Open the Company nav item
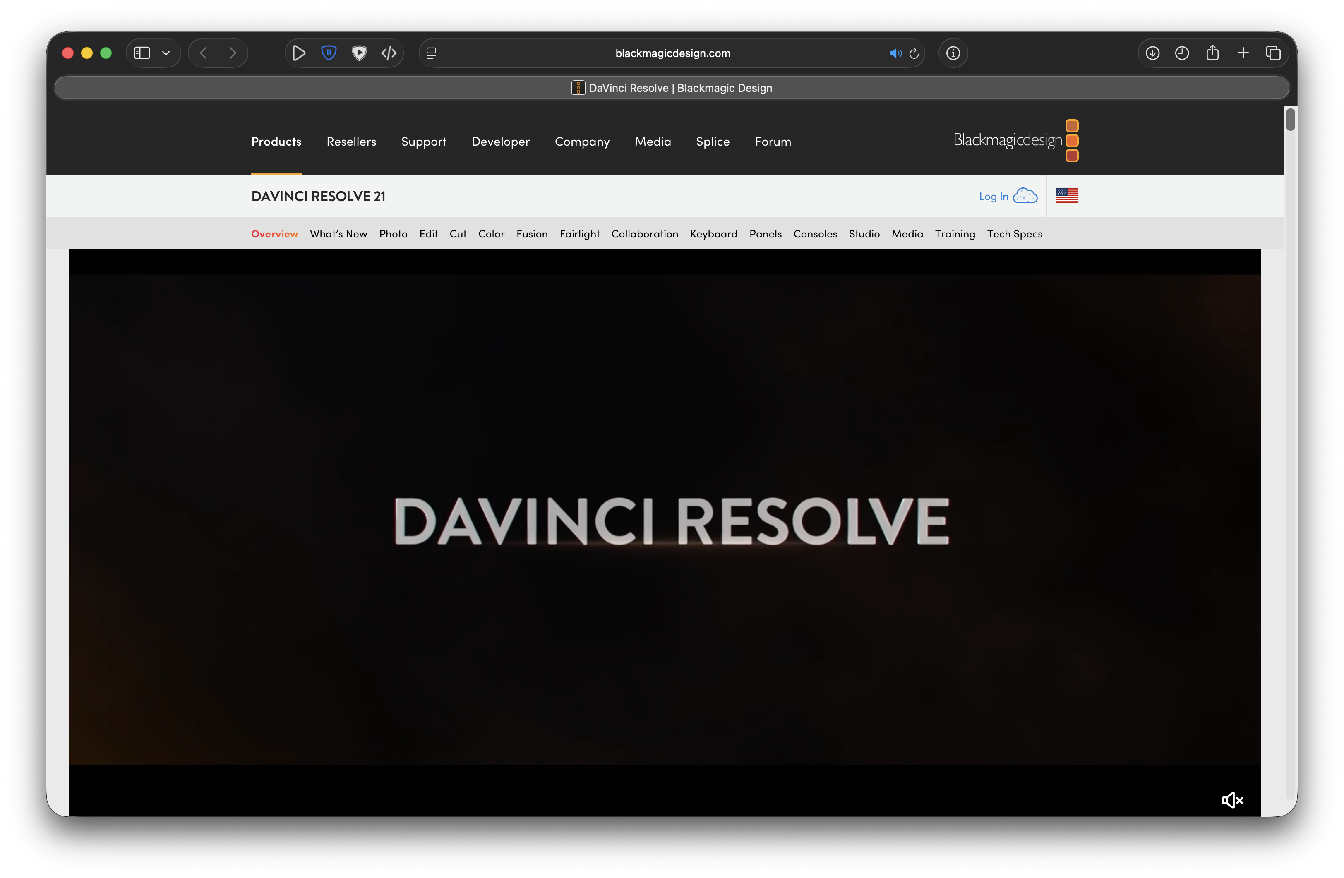The width and height of the screenshot is (1344, 878). [582, 142]
